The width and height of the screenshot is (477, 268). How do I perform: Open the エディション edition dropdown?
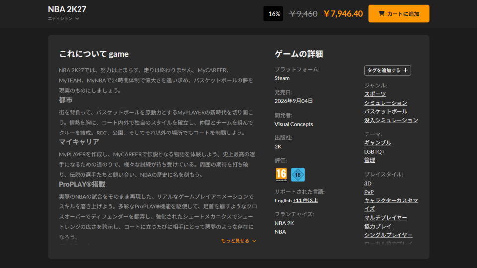(x=63, y=18)
